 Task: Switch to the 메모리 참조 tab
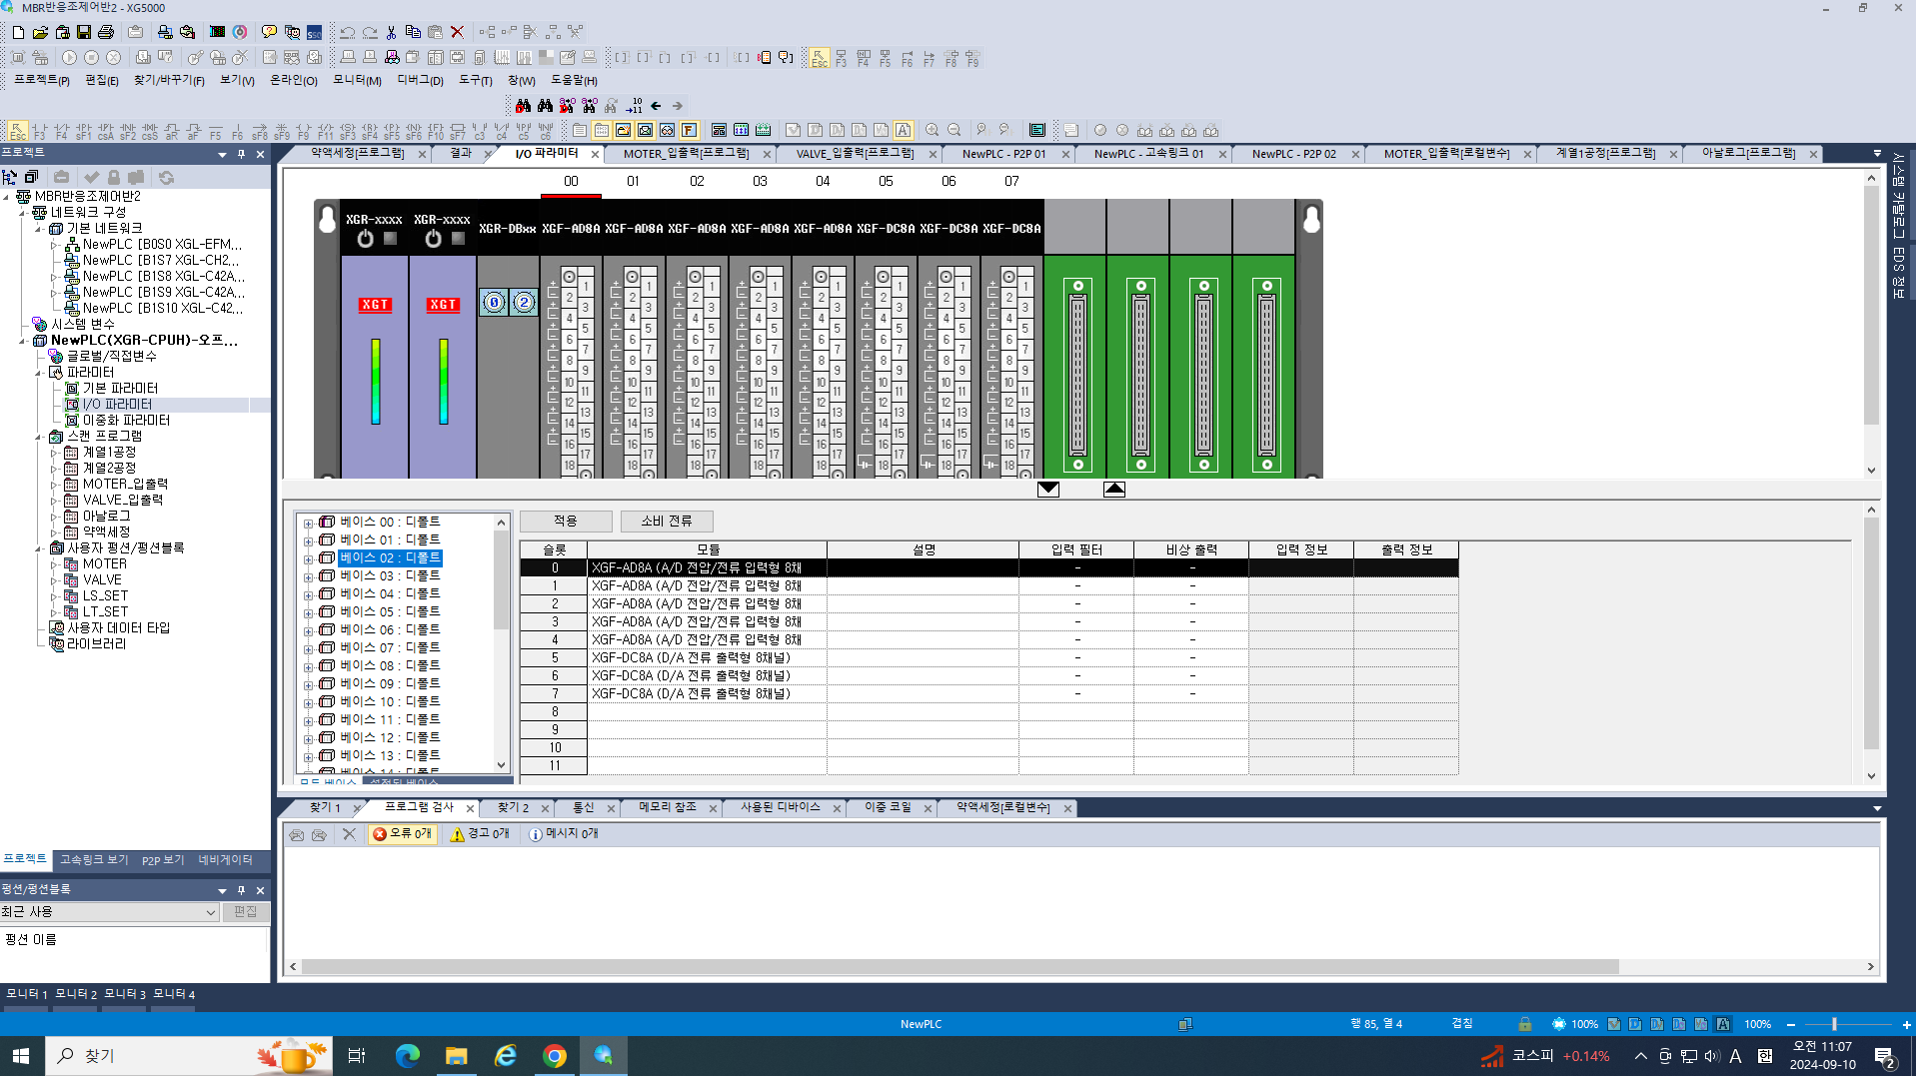coord(667,808)
